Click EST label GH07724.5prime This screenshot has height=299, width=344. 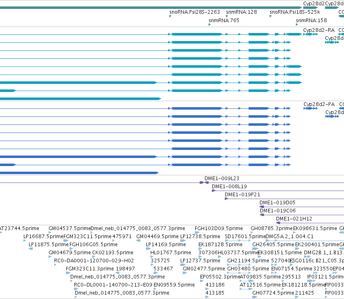pyautogui.click(x=273, y=293)
